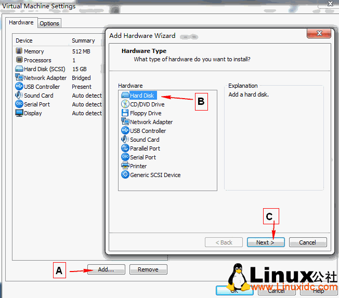Switch to the Options tab
This screenshot has width=339, height=298.
point(49,23)
